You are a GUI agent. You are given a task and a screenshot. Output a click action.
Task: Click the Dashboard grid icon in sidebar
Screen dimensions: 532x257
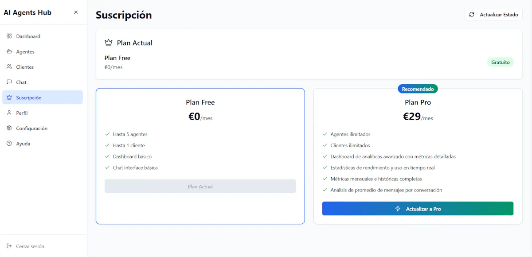9,36
